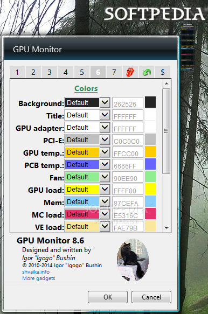Viewport: 208px width, 314px height.
Task: Click the scrollbar up arrow
Action: tap(167, 83)
